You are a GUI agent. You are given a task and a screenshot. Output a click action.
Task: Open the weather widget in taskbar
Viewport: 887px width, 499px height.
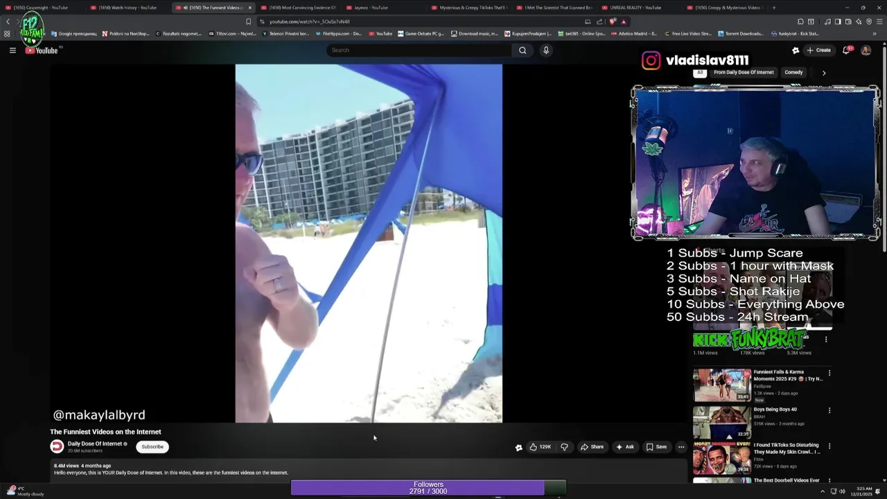click(25, 491)
